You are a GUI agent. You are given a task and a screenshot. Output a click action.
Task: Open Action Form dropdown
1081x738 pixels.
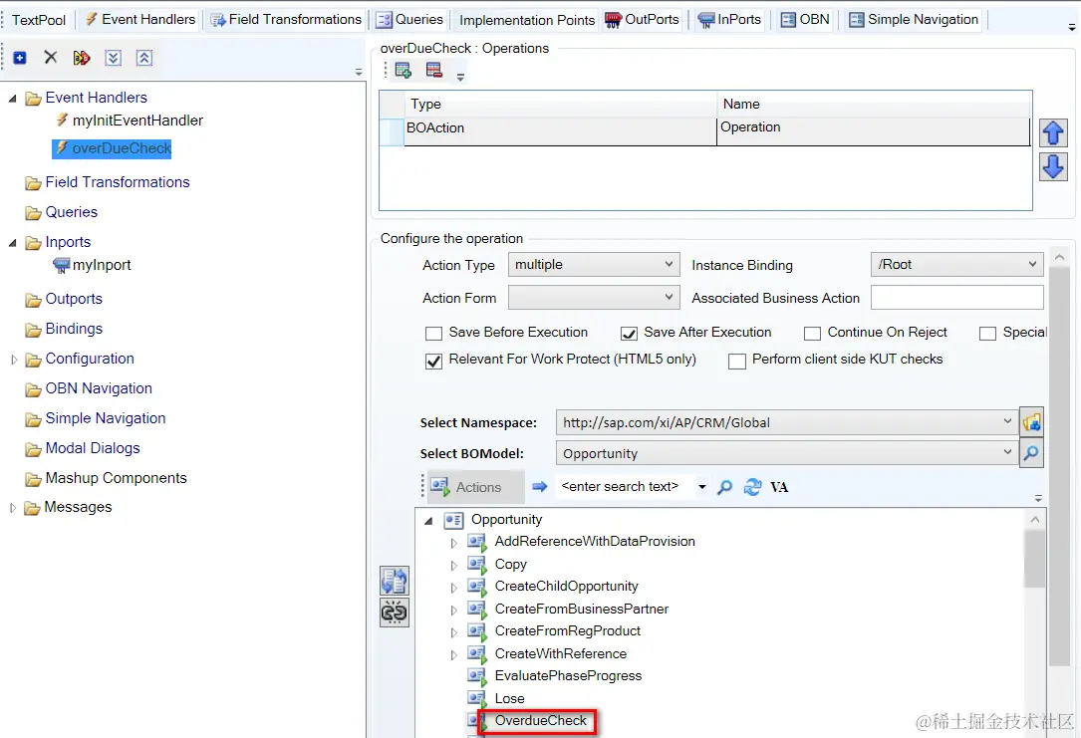click(594, 298)
